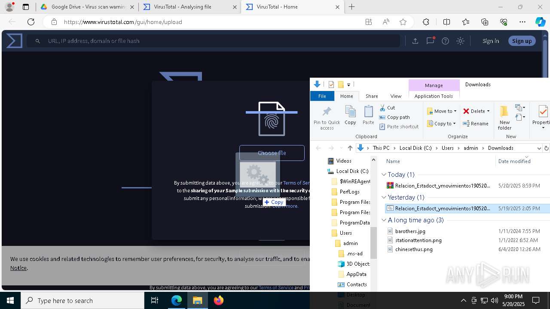This screenshot has width=550, height=309.
Task: Click the VirusTotal logo in header
Action: click(x=14, y=41)
